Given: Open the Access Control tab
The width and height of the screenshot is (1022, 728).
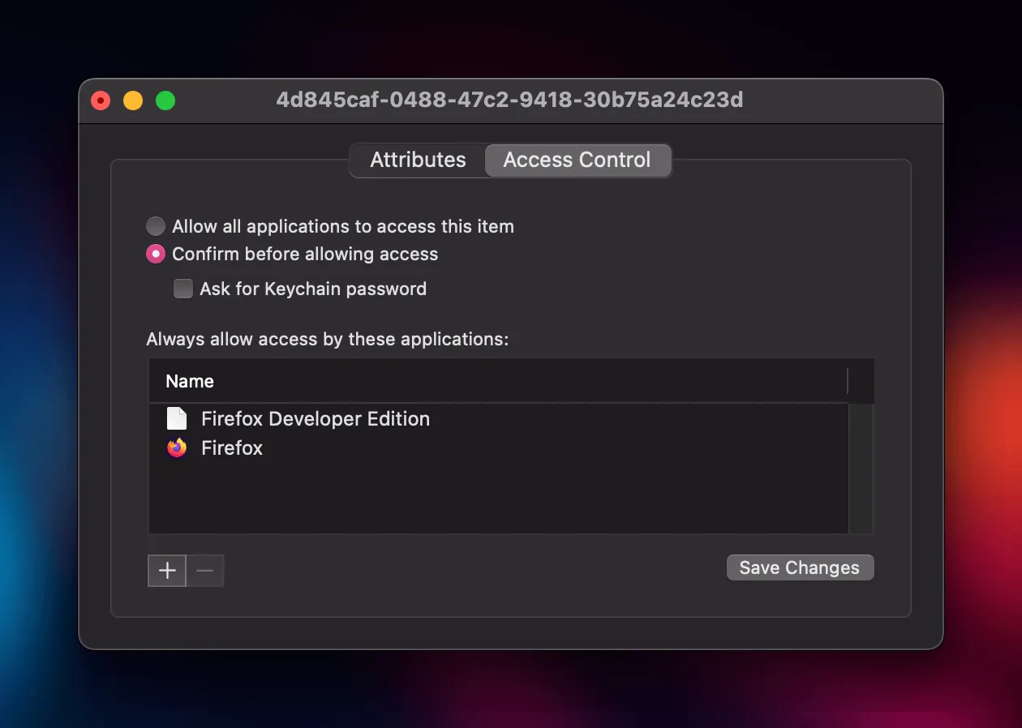Looking at the screenshot, I should 577,161.
